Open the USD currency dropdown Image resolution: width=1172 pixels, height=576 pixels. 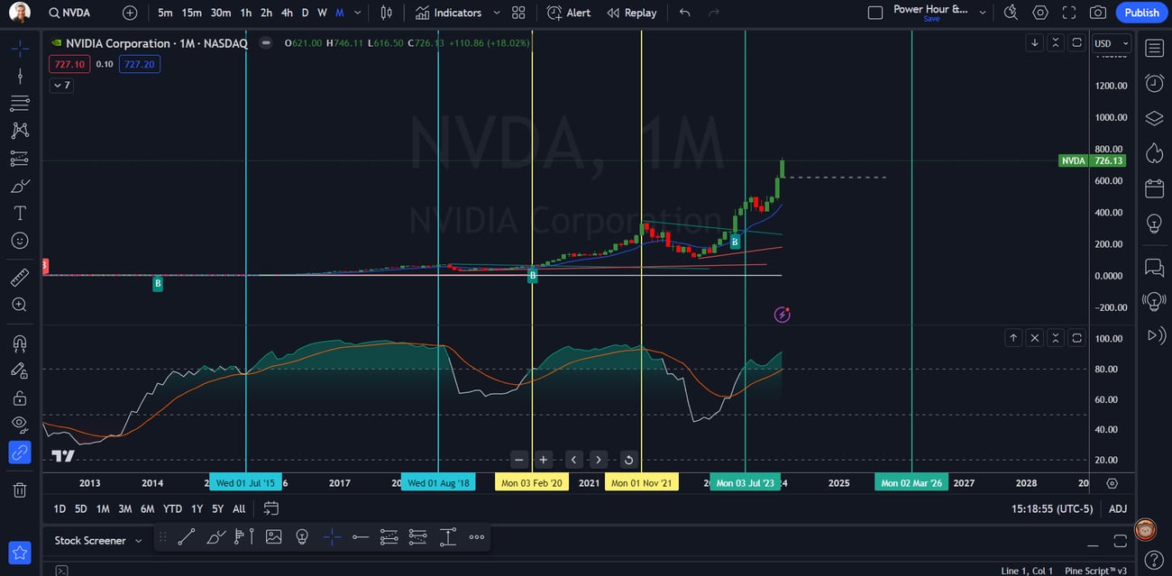pos(1111,43)
